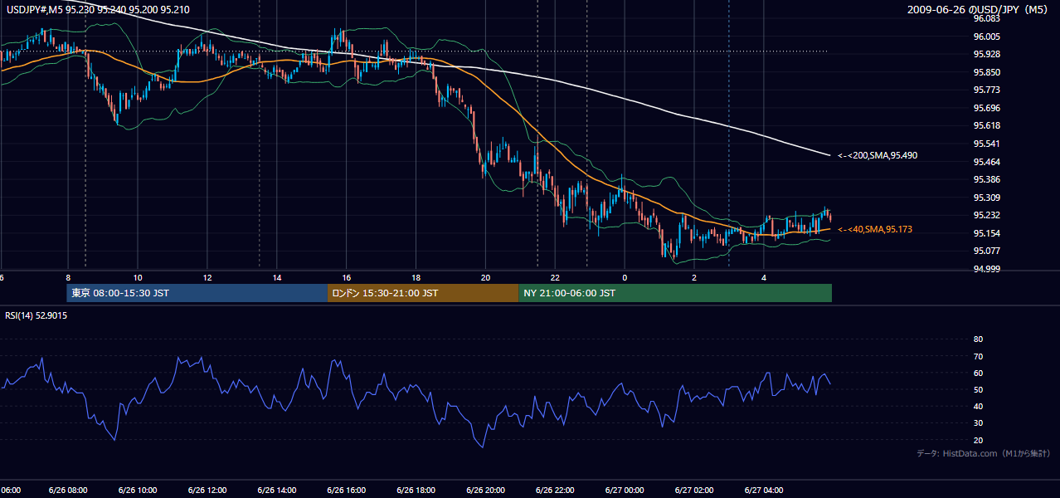
Task: Click the 6/26 16:00 time axis label
Action: (x=346, y=490)
